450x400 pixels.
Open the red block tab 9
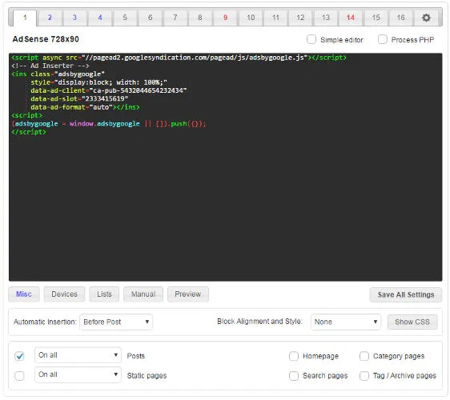click(x=225, y=18)
